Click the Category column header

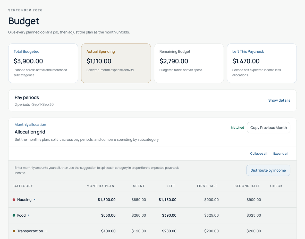pyautogui.click(x=23, y=186)
